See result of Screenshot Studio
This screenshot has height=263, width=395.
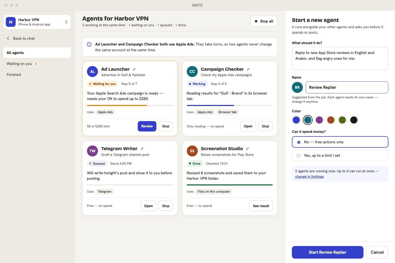(261, 206)
